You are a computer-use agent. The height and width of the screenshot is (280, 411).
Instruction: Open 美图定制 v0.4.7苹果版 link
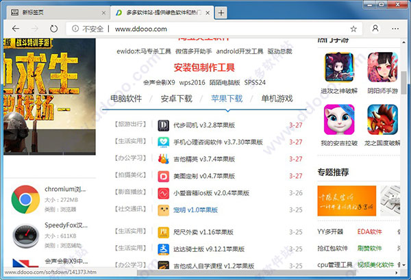(x=204, y=176)
